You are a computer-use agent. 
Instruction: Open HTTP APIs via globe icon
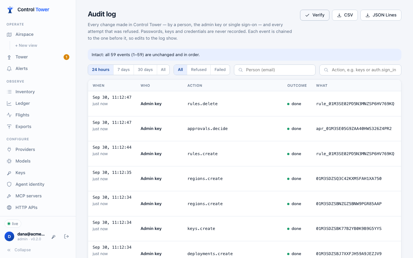coord(9,208)
